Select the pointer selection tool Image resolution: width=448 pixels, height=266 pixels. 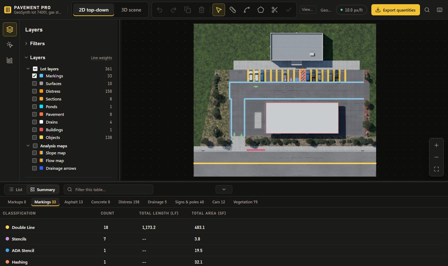(x=219, y=10)
